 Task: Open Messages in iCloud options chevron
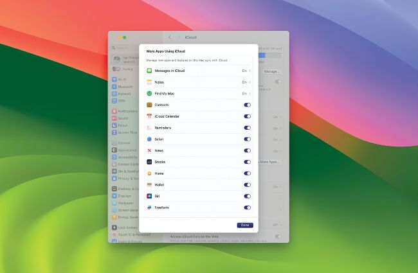(x=250, y=71)
